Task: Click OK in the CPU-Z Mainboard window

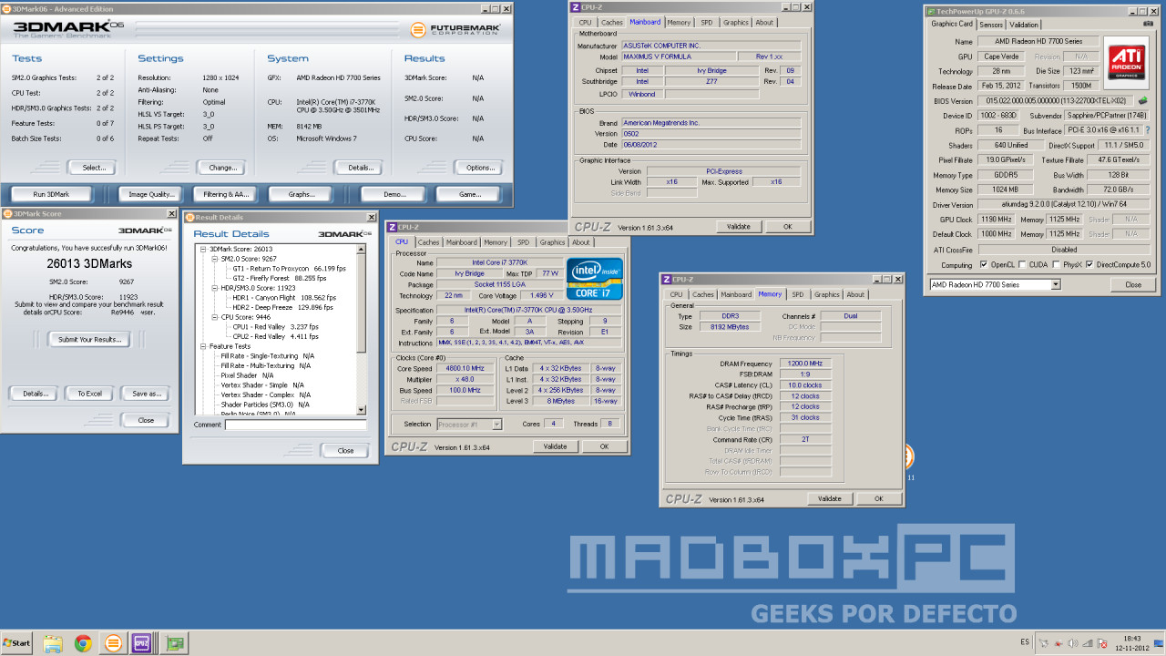Action: click(787, 226)
